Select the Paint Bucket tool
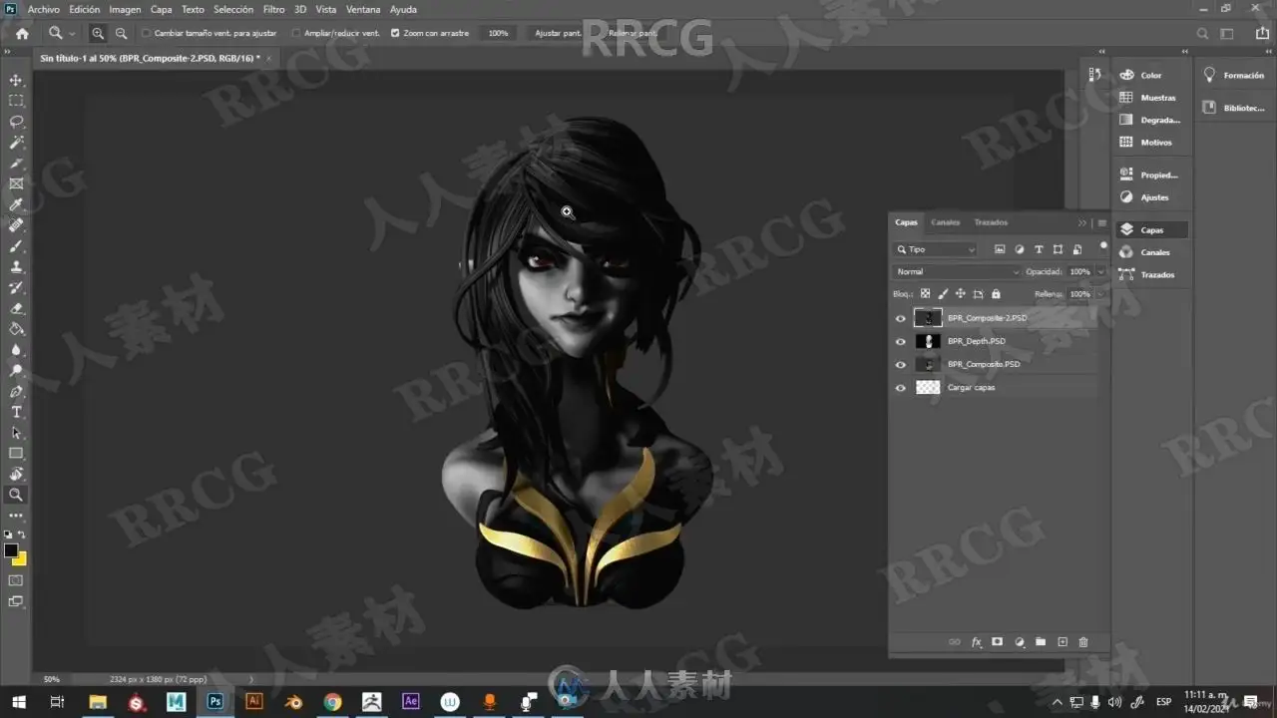The height and width of the screenshot is (718, 1277). (x=16, y=329)
